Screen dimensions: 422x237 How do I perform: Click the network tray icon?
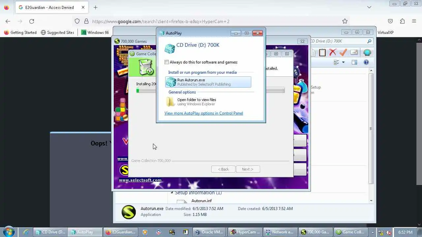[381, 232]
